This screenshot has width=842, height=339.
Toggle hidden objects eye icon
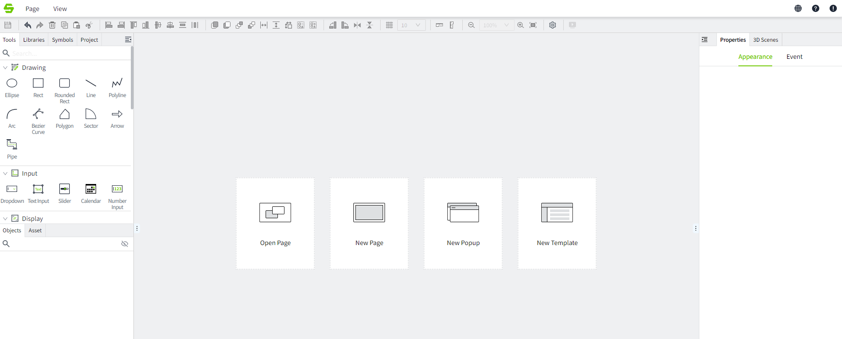coord(125,244)
